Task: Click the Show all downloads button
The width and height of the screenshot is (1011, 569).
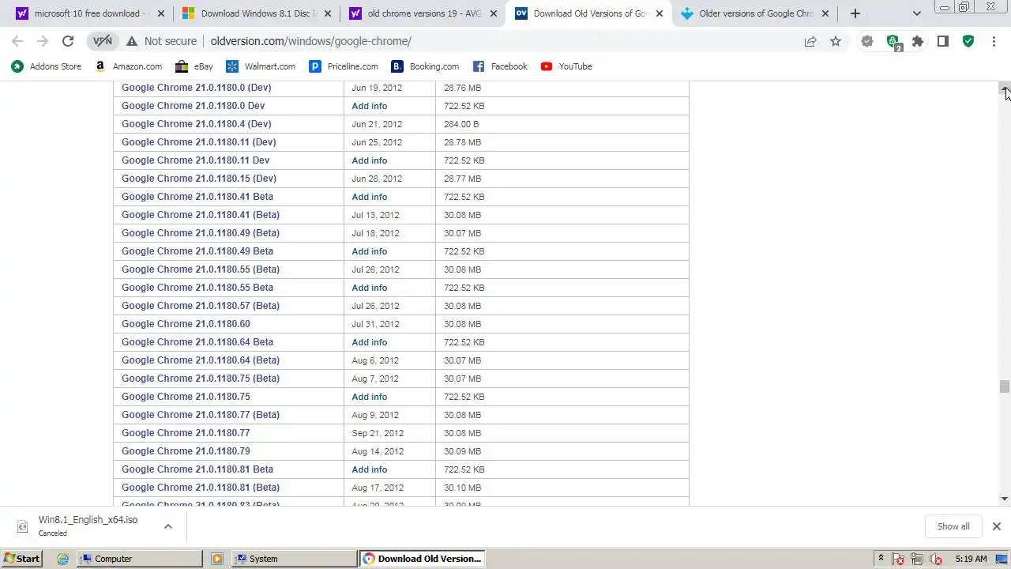Action: point(953,526)
